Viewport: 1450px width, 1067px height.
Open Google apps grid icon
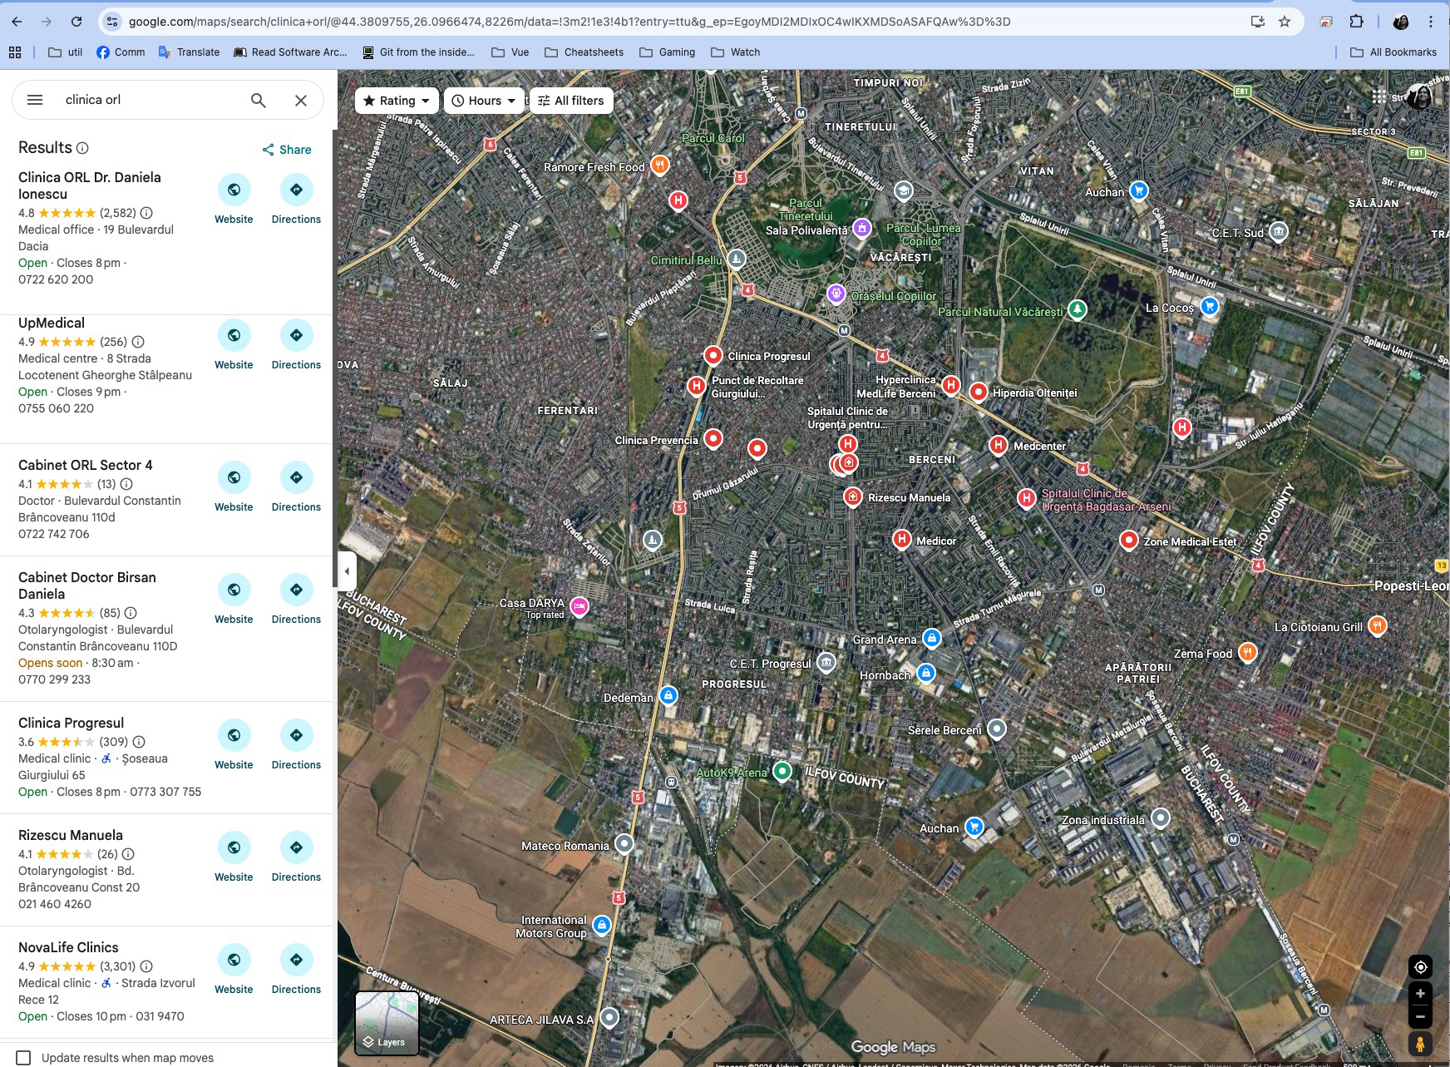pos(1379,96)
